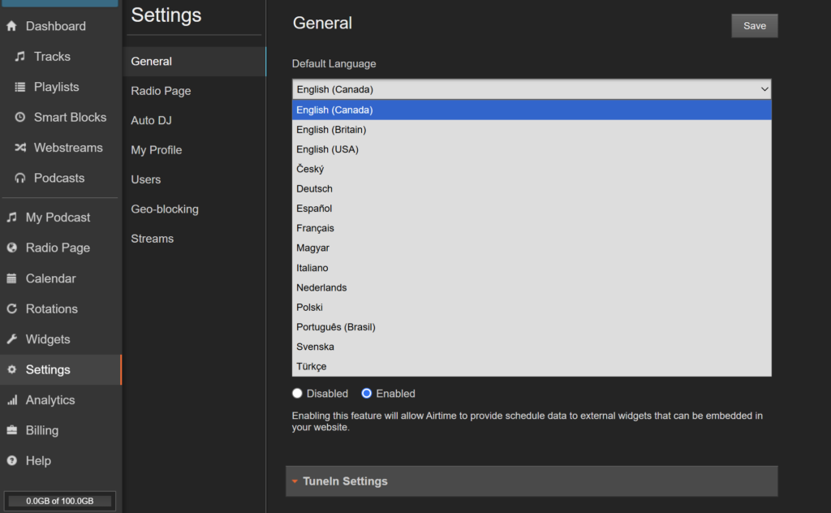
Task: Click the Billing briefcase icon
Action: (11, 430)
